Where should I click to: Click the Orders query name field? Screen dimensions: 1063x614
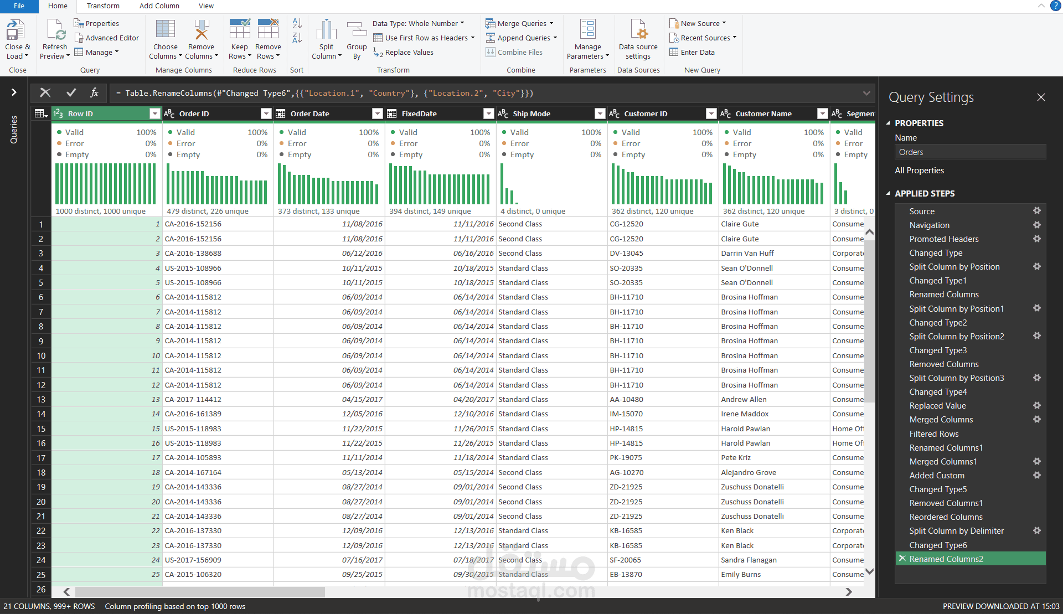pos(969,152)
